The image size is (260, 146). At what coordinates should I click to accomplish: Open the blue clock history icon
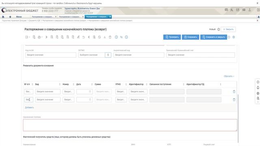pos(116,37)
